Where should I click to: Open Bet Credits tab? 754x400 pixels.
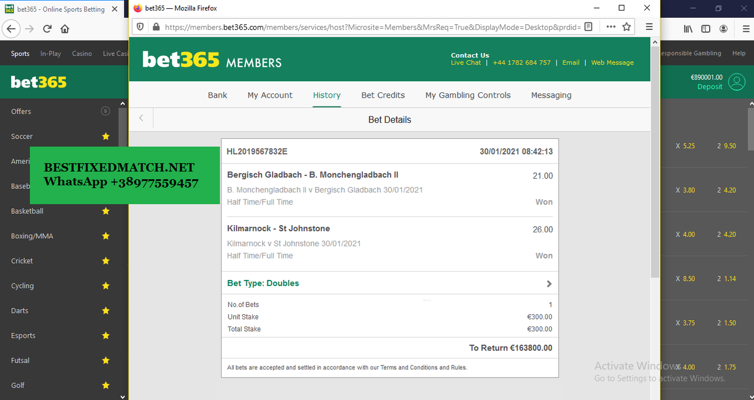pos(383,95)
